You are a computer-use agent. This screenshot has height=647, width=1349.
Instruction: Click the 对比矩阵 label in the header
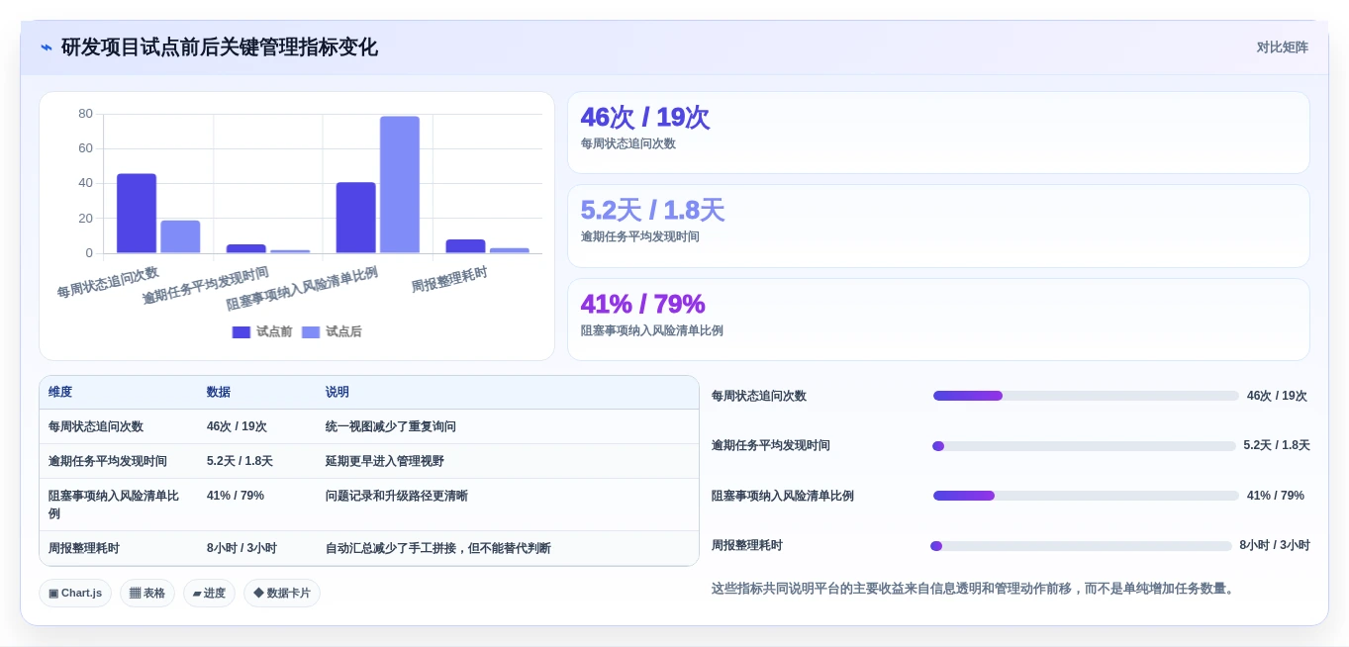point(1282,47)
